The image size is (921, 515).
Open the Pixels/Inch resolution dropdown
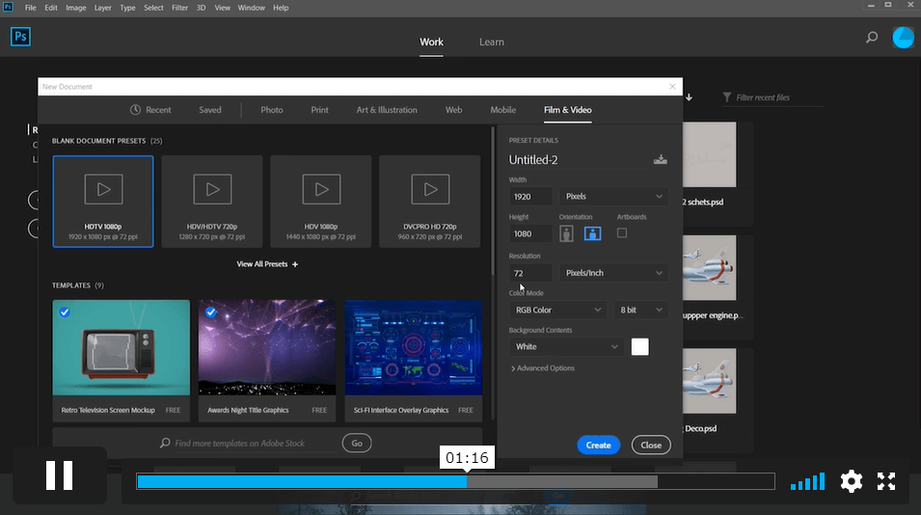tap(613, 273)
